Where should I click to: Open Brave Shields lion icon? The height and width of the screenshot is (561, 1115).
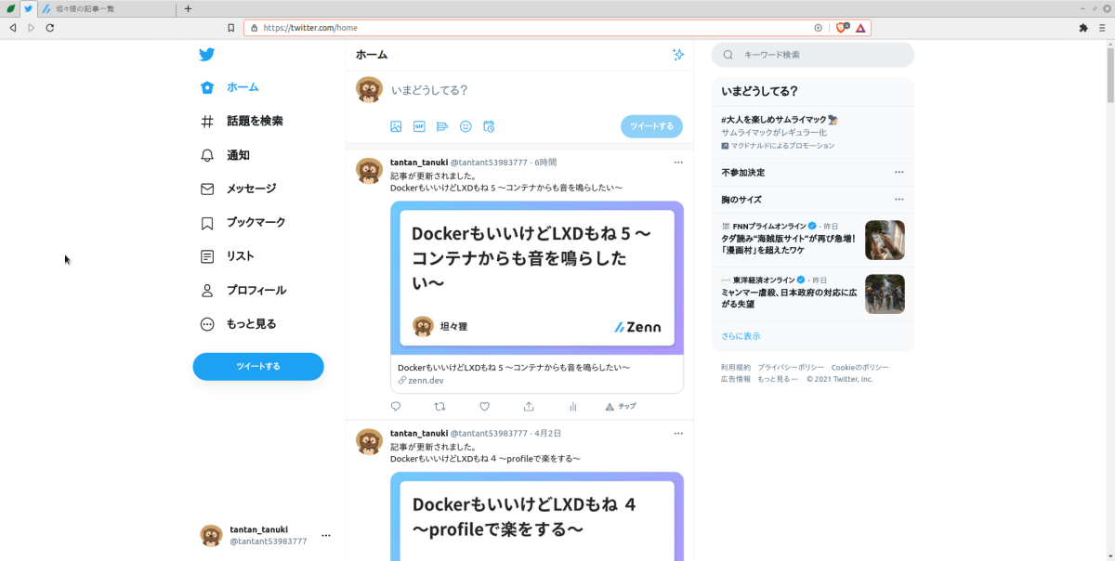click(843, 28)
